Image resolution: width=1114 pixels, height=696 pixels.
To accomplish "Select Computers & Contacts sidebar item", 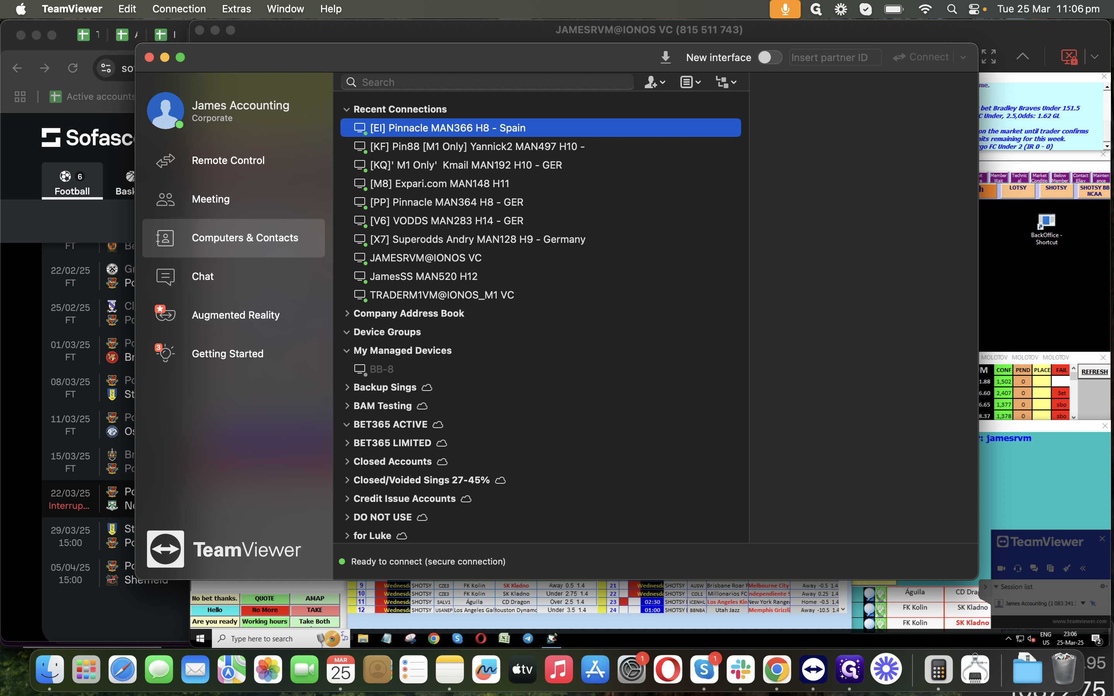I will tap(233, 237).
